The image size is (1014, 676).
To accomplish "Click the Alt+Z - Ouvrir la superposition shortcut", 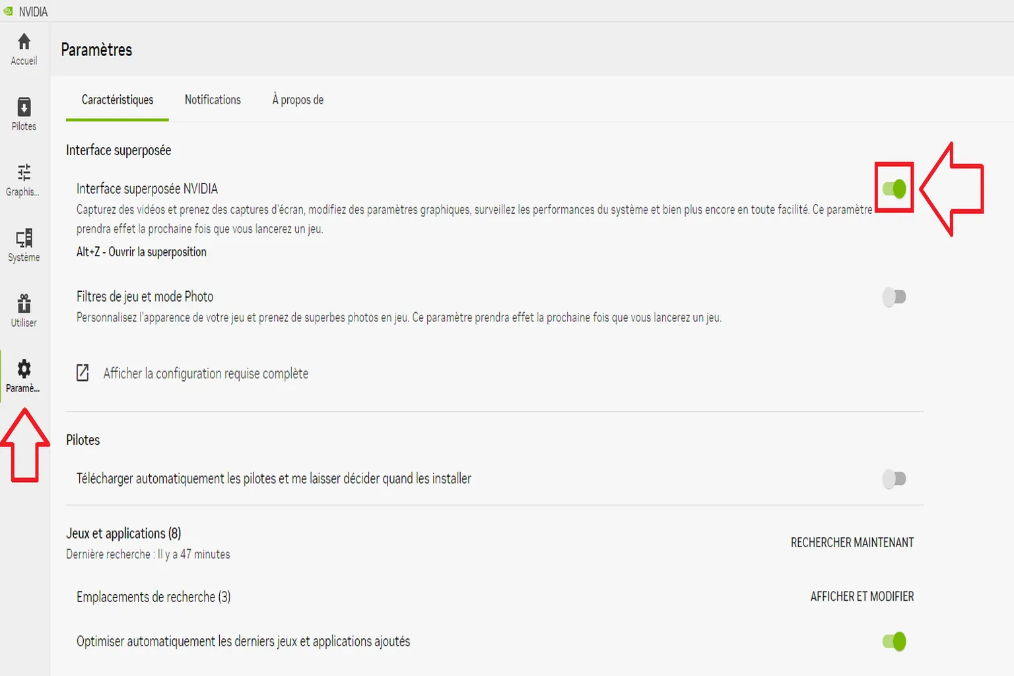I will (x=141, y=252).
